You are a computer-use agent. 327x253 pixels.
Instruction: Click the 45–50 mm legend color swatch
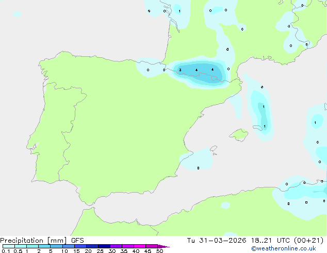152,246
